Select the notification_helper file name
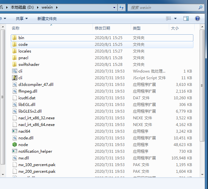208x189 pixels. [35, 151]
